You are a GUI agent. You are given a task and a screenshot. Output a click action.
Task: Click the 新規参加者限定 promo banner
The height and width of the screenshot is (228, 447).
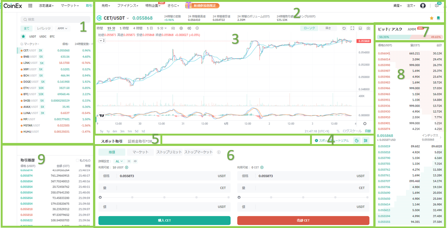pos(202,6)
